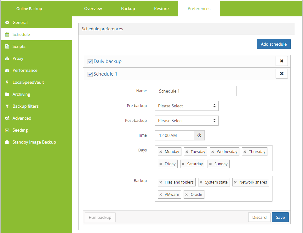Click the schedule Name text field
Image resolution: width=303 pixels, height=233 pixels.
coord(196,91)
